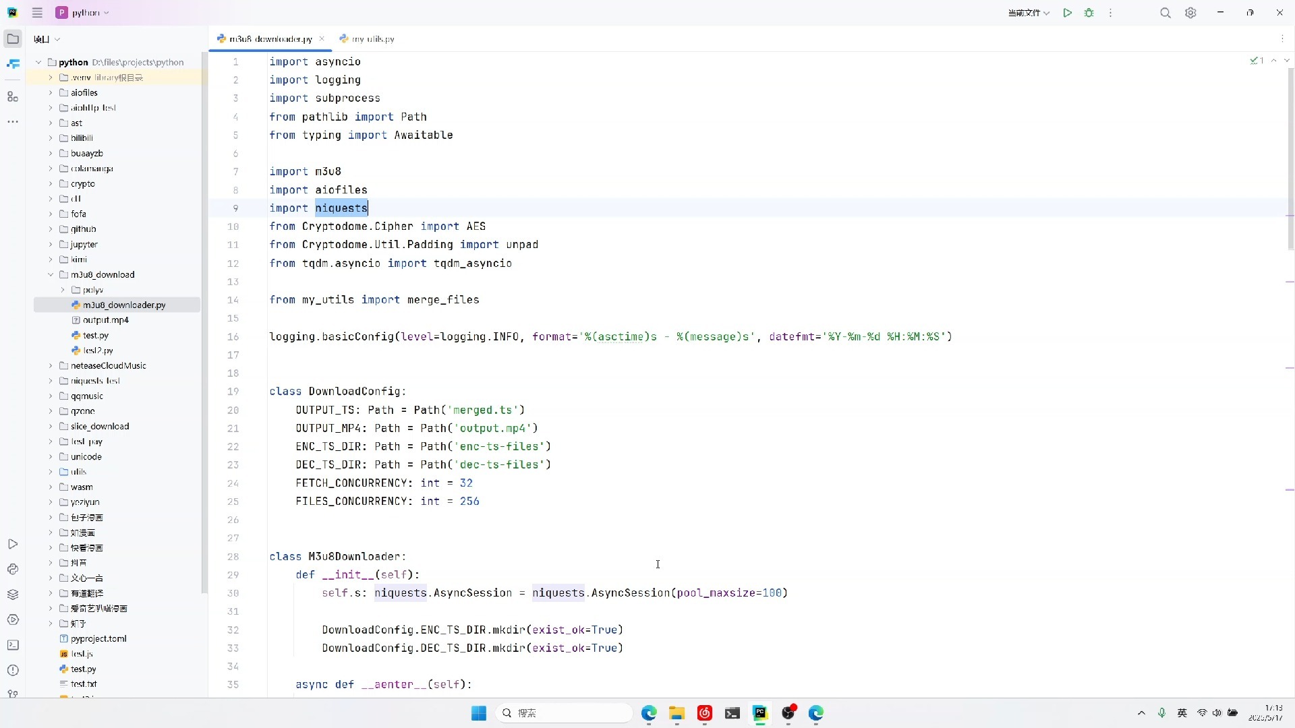Open the Services tool window
This screenshot has width=1295, height=728.
[13, 619]
